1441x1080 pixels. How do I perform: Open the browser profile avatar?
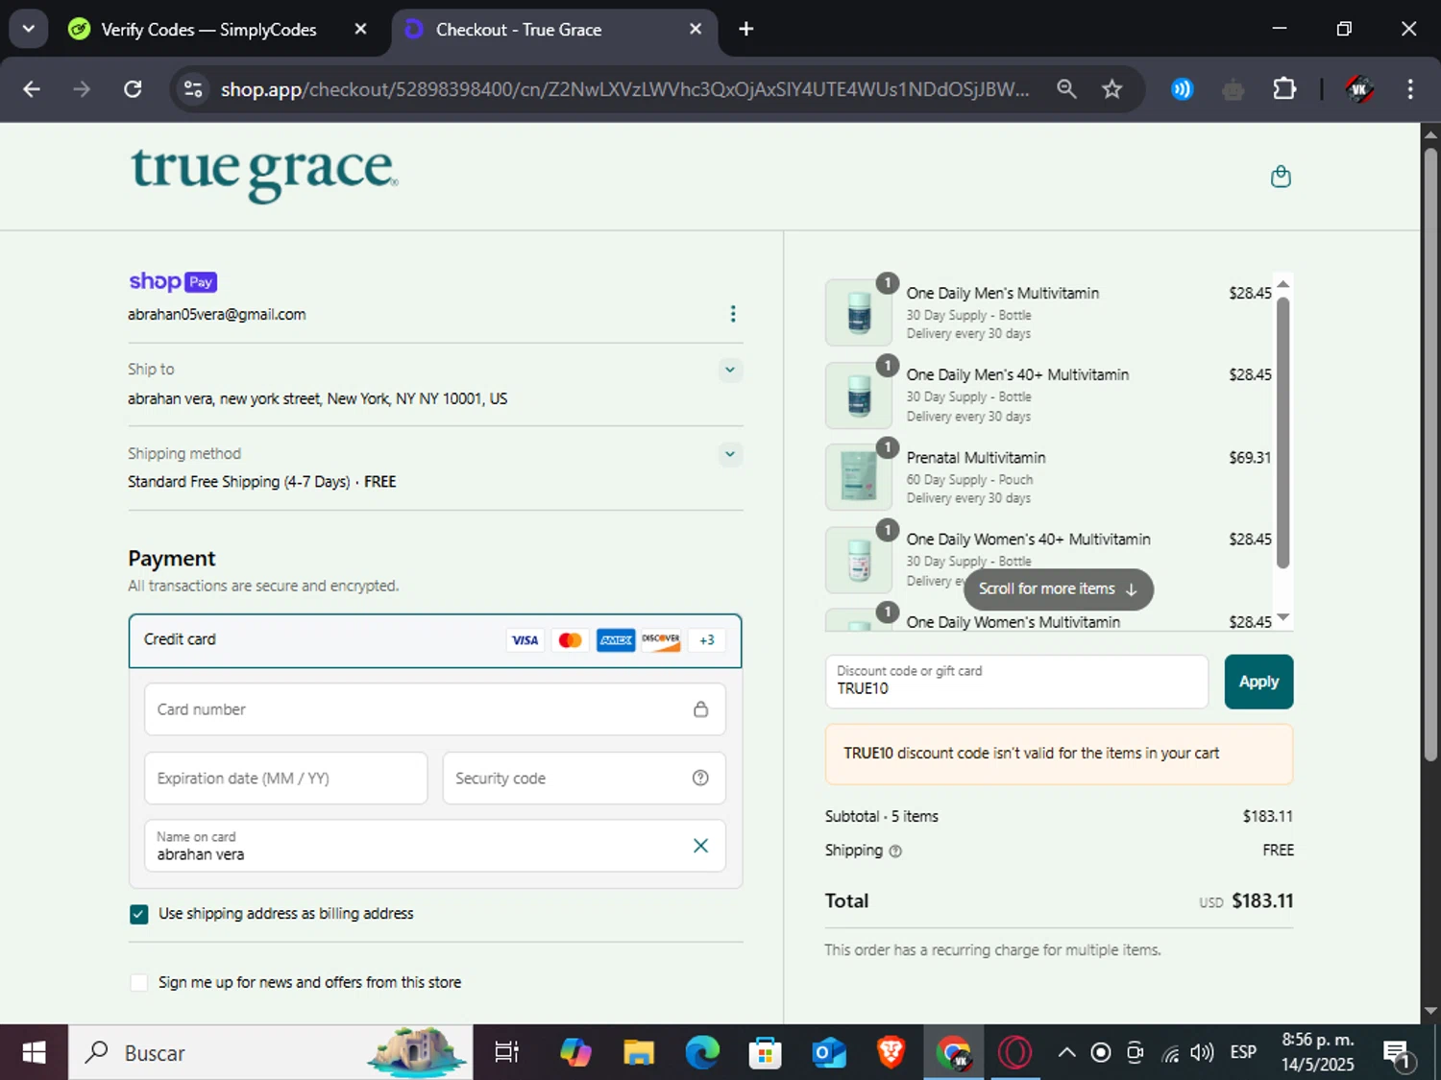point(1359,89)
